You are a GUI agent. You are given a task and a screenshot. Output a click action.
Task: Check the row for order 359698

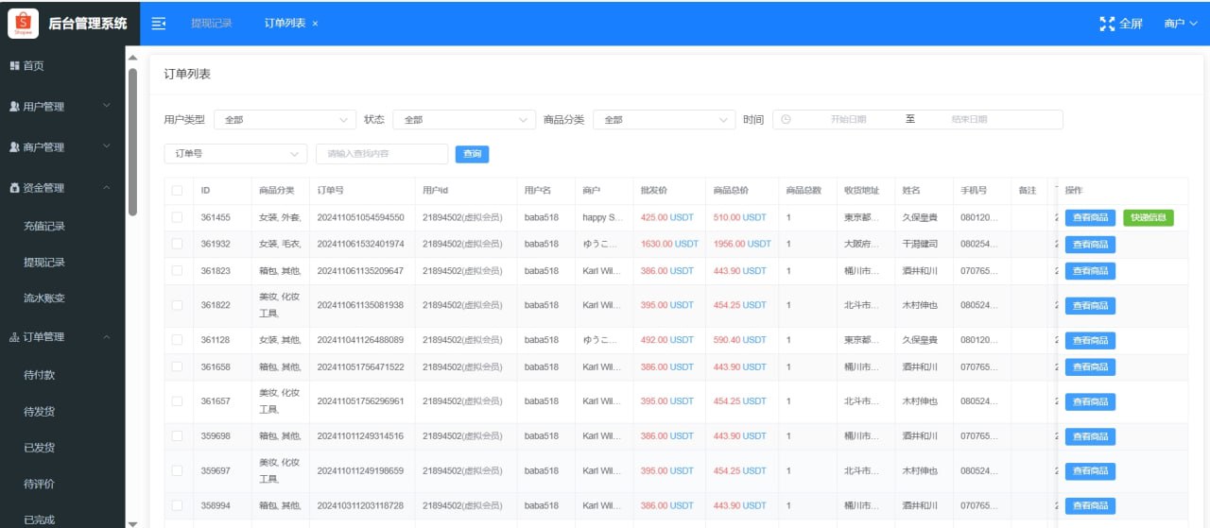coord(177,436)
